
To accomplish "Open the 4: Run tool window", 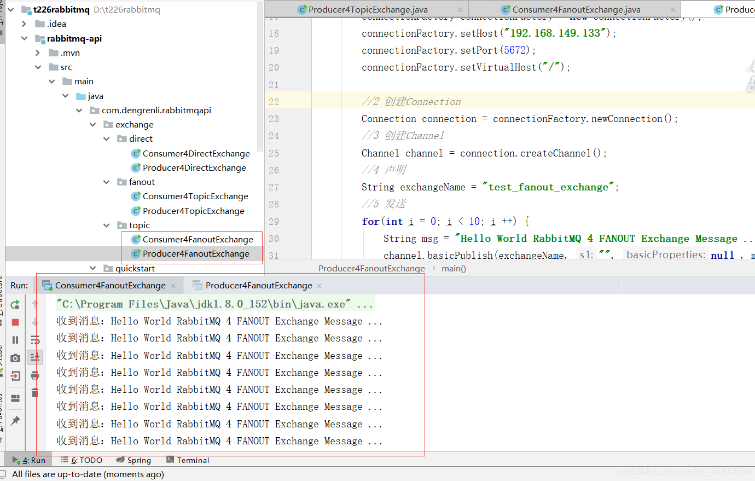I will point(29,460).
